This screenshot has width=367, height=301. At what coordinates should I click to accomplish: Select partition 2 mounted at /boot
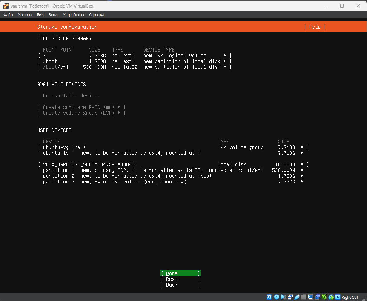coord(173,176)
